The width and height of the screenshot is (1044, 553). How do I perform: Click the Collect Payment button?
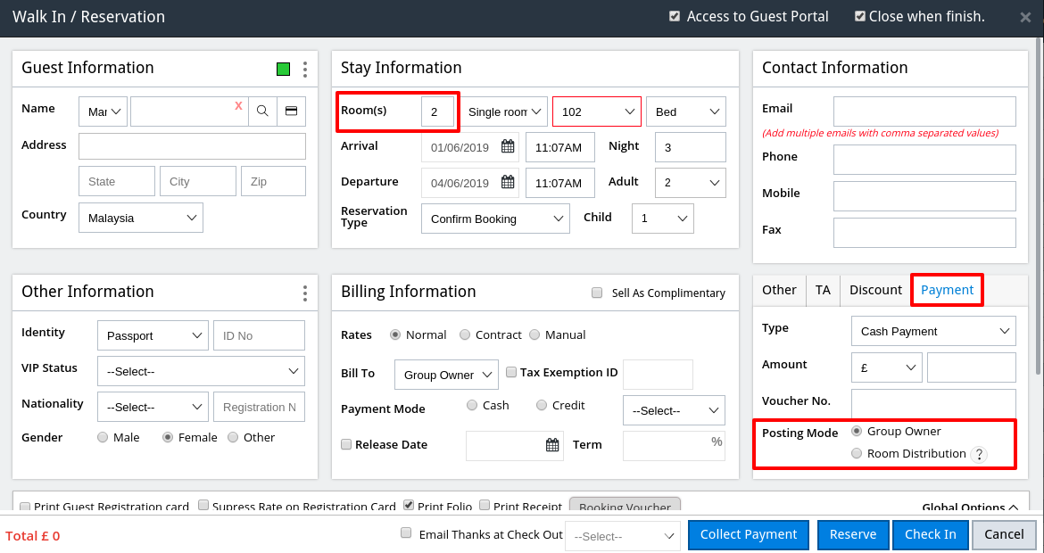pyautogui.click(x=749, y=535)
